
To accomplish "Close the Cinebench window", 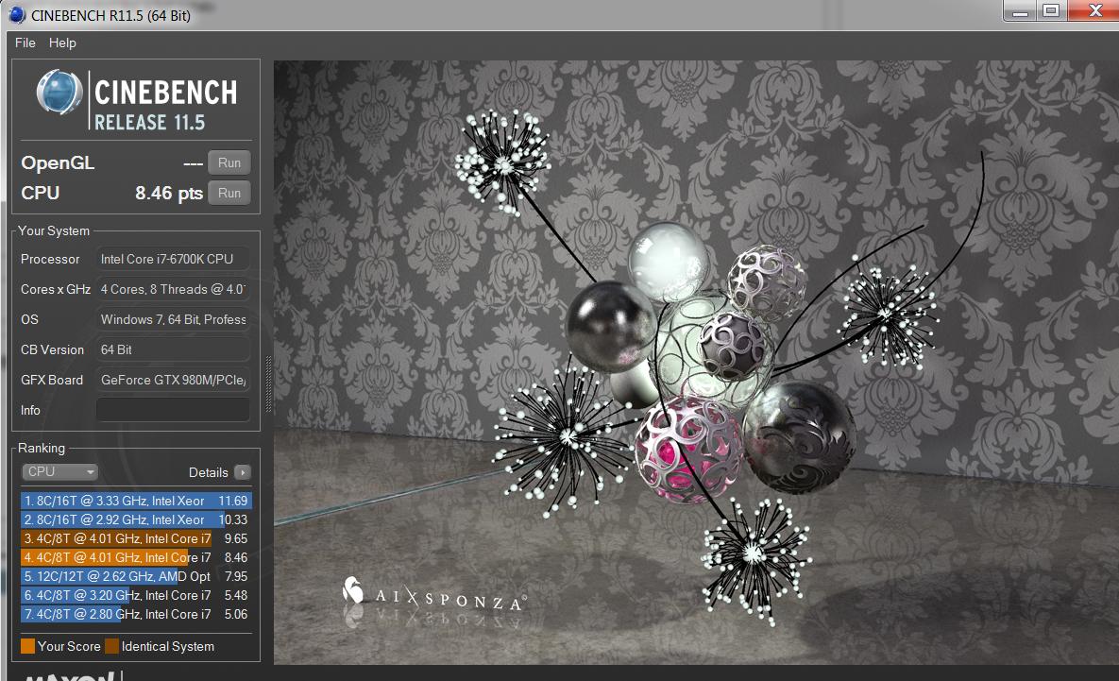I will coord(1094,10).
